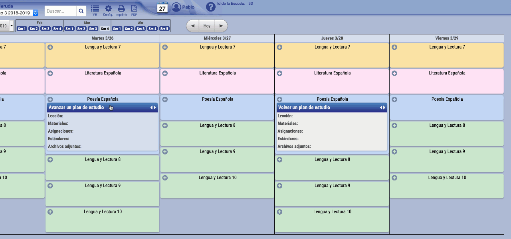This screenshot has height=239, width=511.
Task: Open the school year 2018-2019 dropdown
Action: coord(35,13)
